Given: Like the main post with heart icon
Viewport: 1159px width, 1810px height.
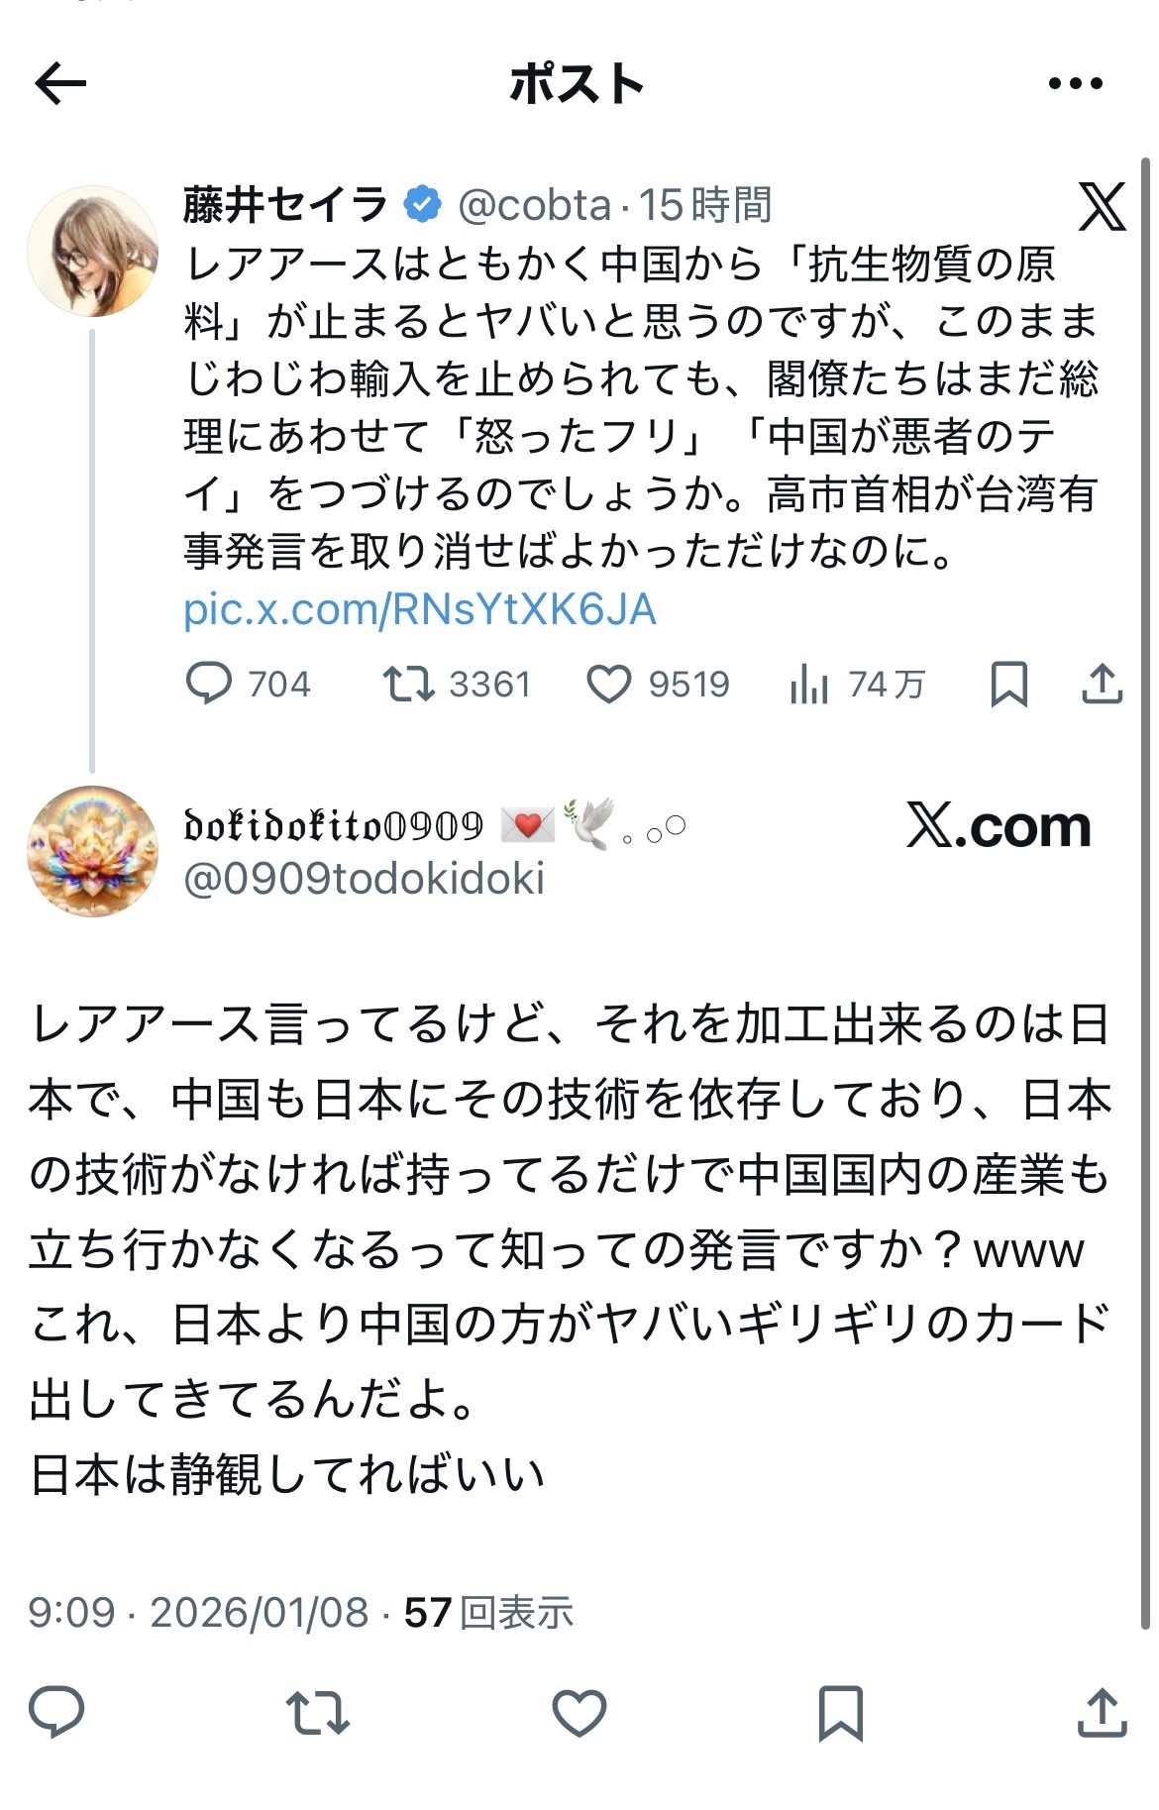Looking at the screenshot, I should click(x=579, y=1713).
